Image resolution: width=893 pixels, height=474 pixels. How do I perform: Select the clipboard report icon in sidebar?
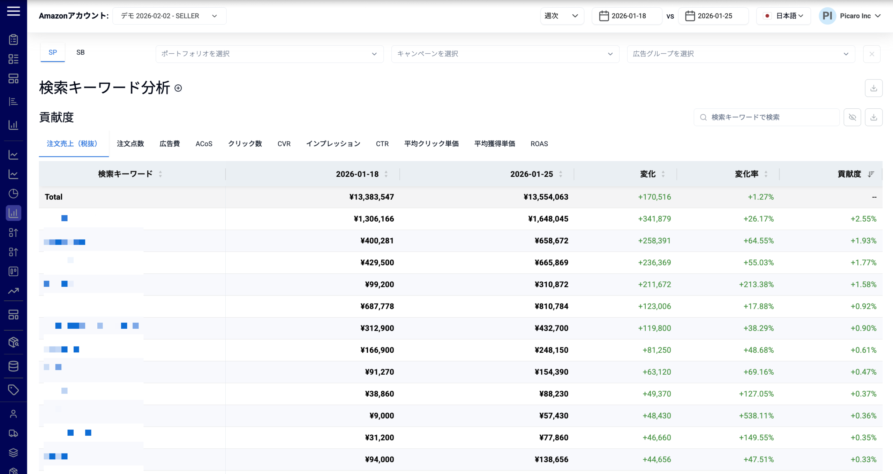tap(13, 39)
